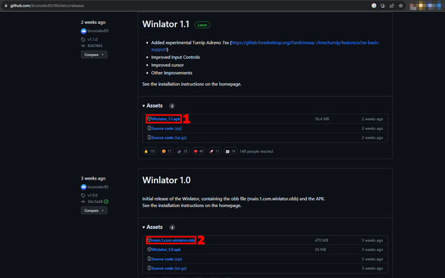Open brunodev85 profile link for 1.1 release
445x278 pixels.
[98, 31]
